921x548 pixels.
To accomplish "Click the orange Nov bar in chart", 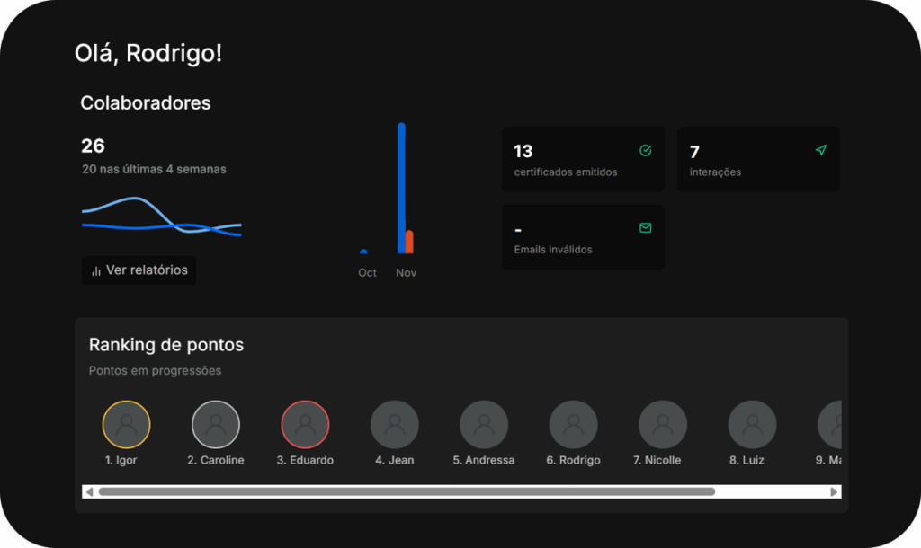I will (x=410, y=243).
